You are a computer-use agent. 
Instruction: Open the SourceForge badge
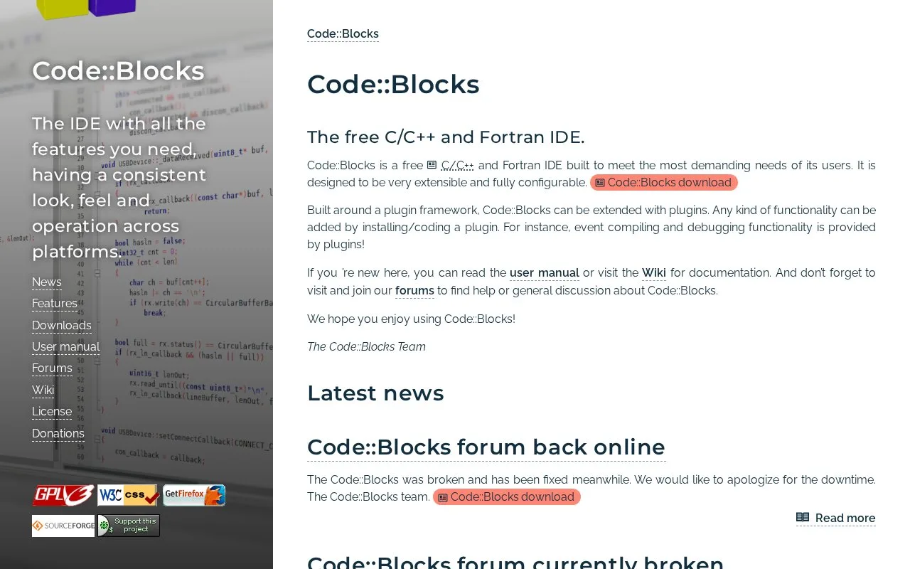coord(63,526)
